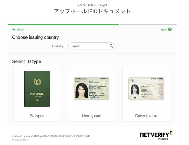Image resolution: width=189 pixels, height=145 pixels.
Task: Click the green back arrow icon
Action: pos(14,30)
